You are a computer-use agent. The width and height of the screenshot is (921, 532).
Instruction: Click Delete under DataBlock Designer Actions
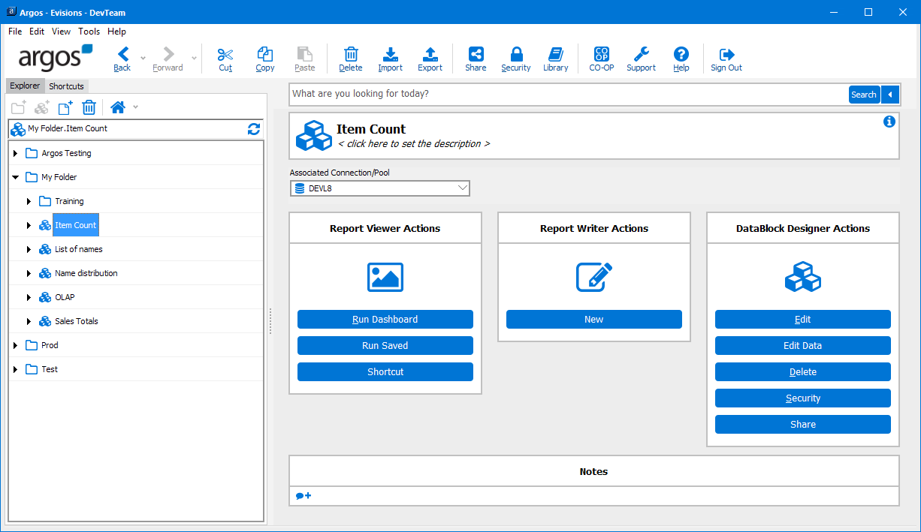click(803, 372)
